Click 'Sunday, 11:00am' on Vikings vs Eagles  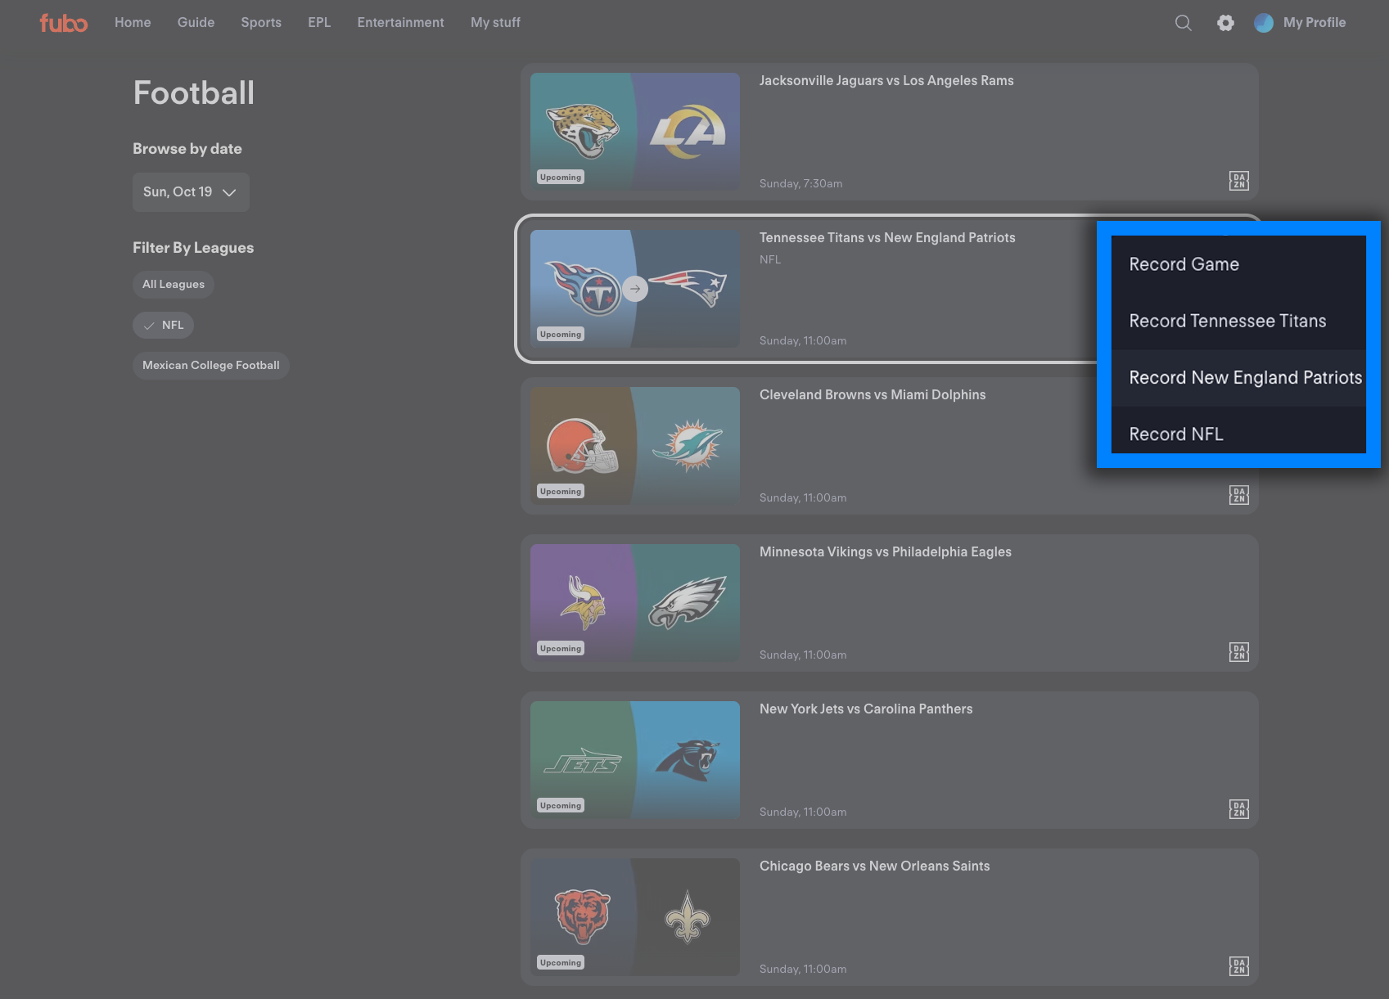tap(803, 655)
